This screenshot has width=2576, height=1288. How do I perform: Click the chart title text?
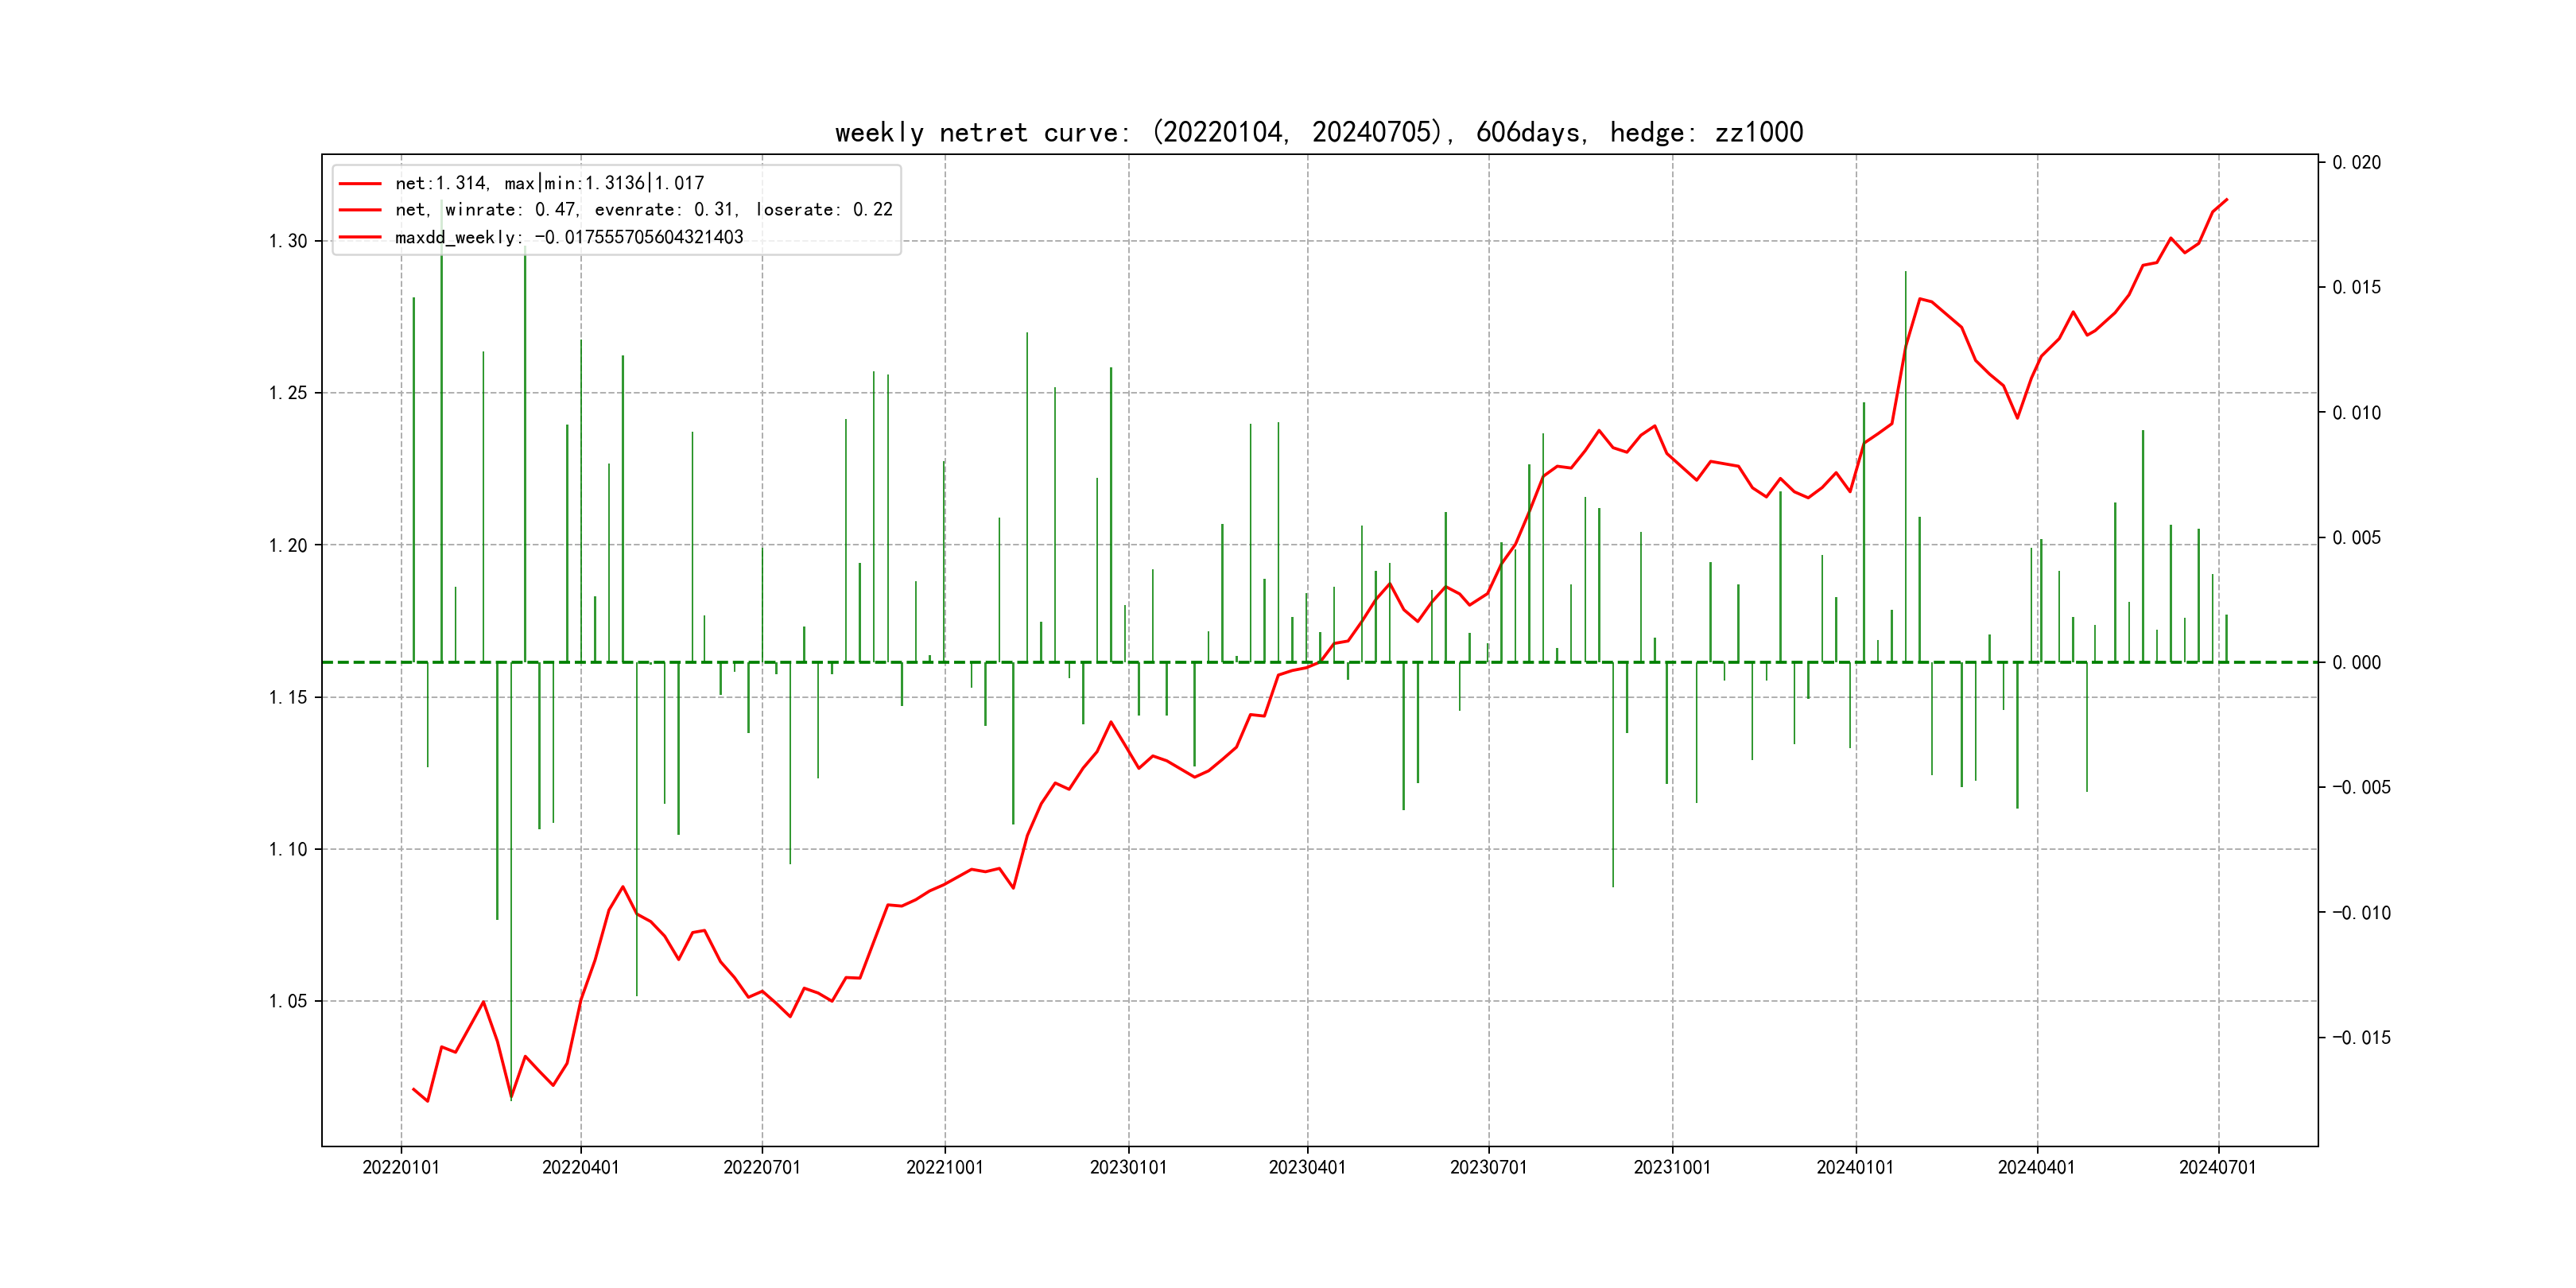pyautogui.click(x=1318, y=133)
